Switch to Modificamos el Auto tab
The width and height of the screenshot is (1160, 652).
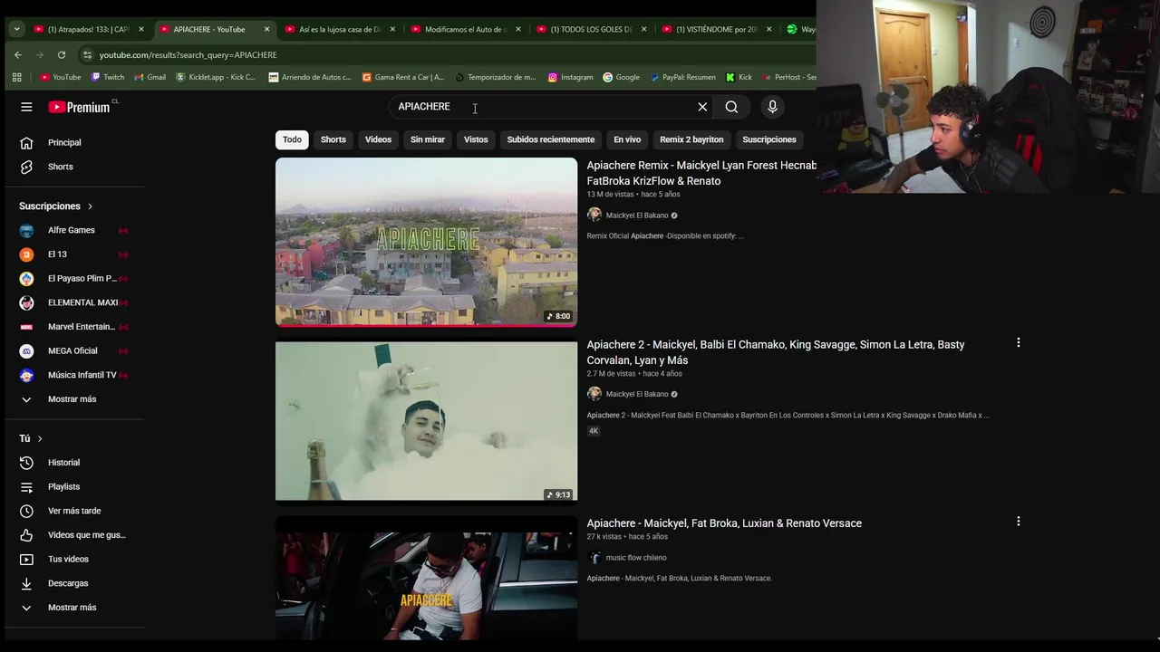pos(466,29)
